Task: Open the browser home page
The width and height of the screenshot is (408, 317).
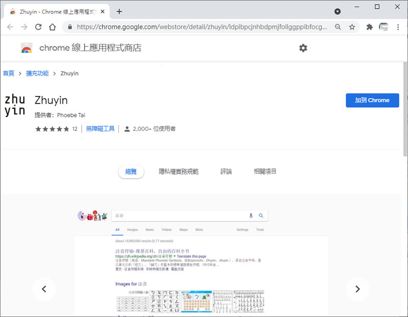Action: (x=53, y=27)
